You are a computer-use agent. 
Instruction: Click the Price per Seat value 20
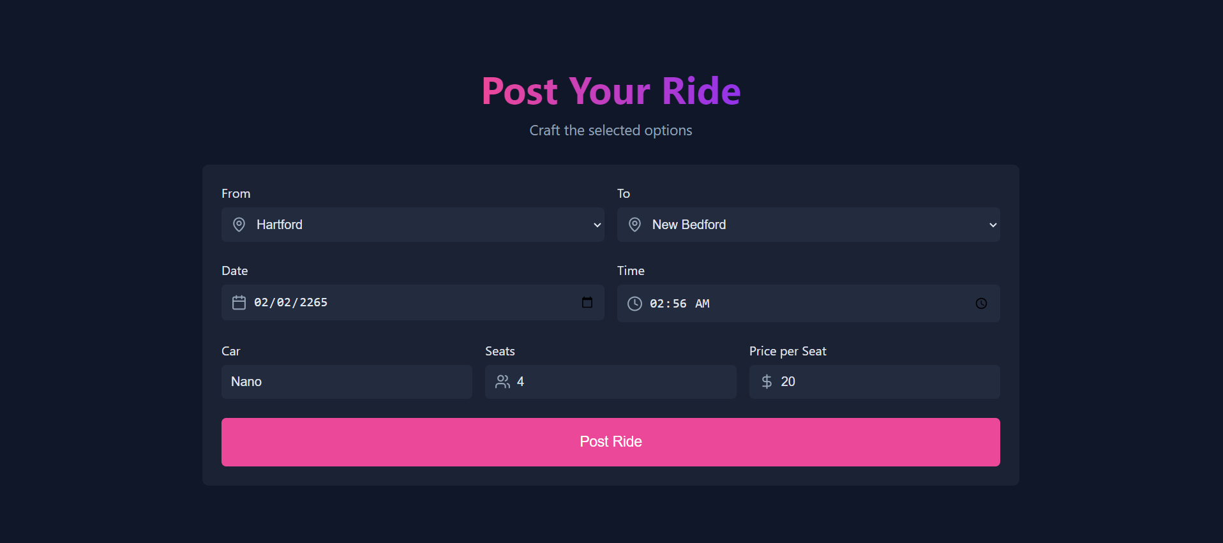pos(788,382)
